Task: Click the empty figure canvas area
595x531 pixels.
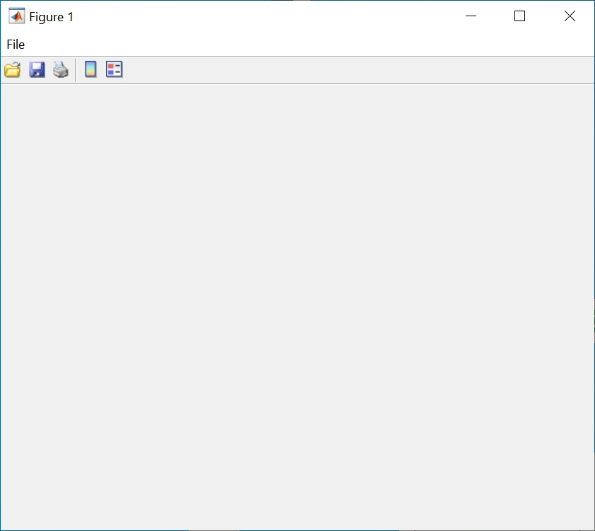Action: click(297, 304)
